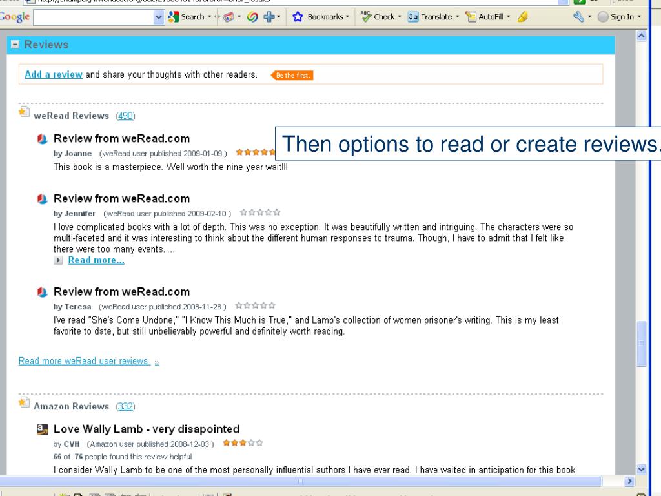Collapse the Reviews section with minus icon

15,45
